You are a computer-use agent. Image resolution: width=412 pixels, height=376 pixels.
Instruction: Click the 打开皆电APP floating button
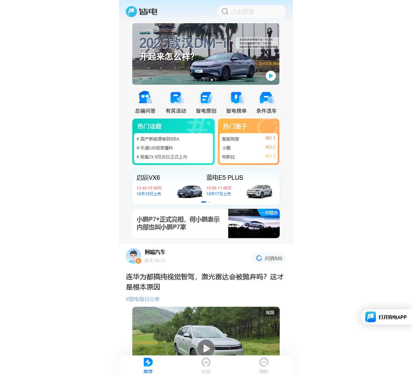pos(386,317)
